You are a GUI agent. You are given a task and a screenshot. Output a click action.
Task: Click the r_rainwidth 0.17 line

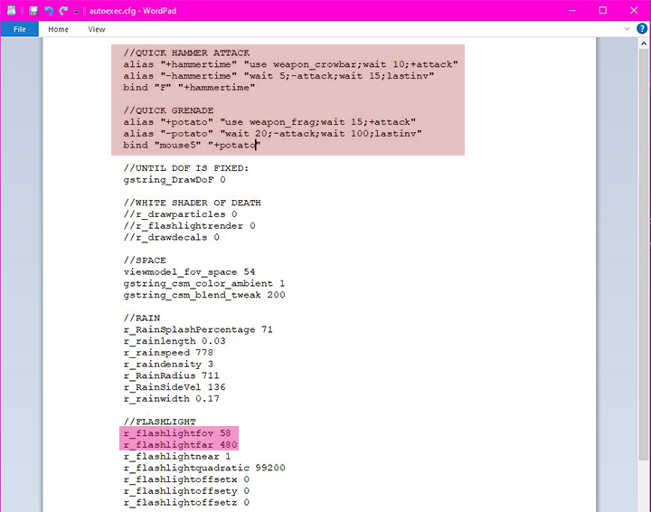tap(171, 399)
